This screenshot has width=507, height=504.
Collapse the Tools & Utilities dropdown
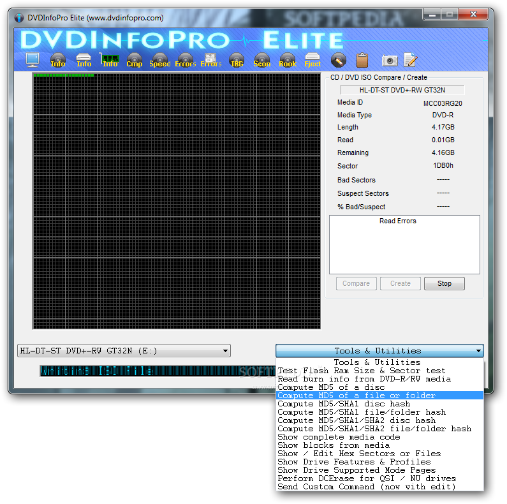(x=379, y=351)
